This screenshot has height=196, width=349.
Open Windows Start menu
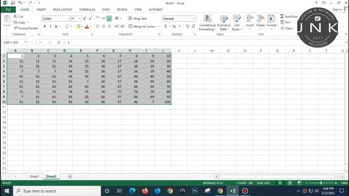coord(7,191)
